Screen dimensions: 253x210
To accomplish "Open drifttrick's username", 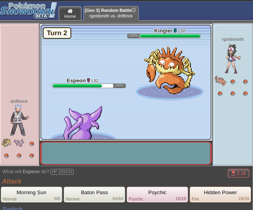I will 19,101.
